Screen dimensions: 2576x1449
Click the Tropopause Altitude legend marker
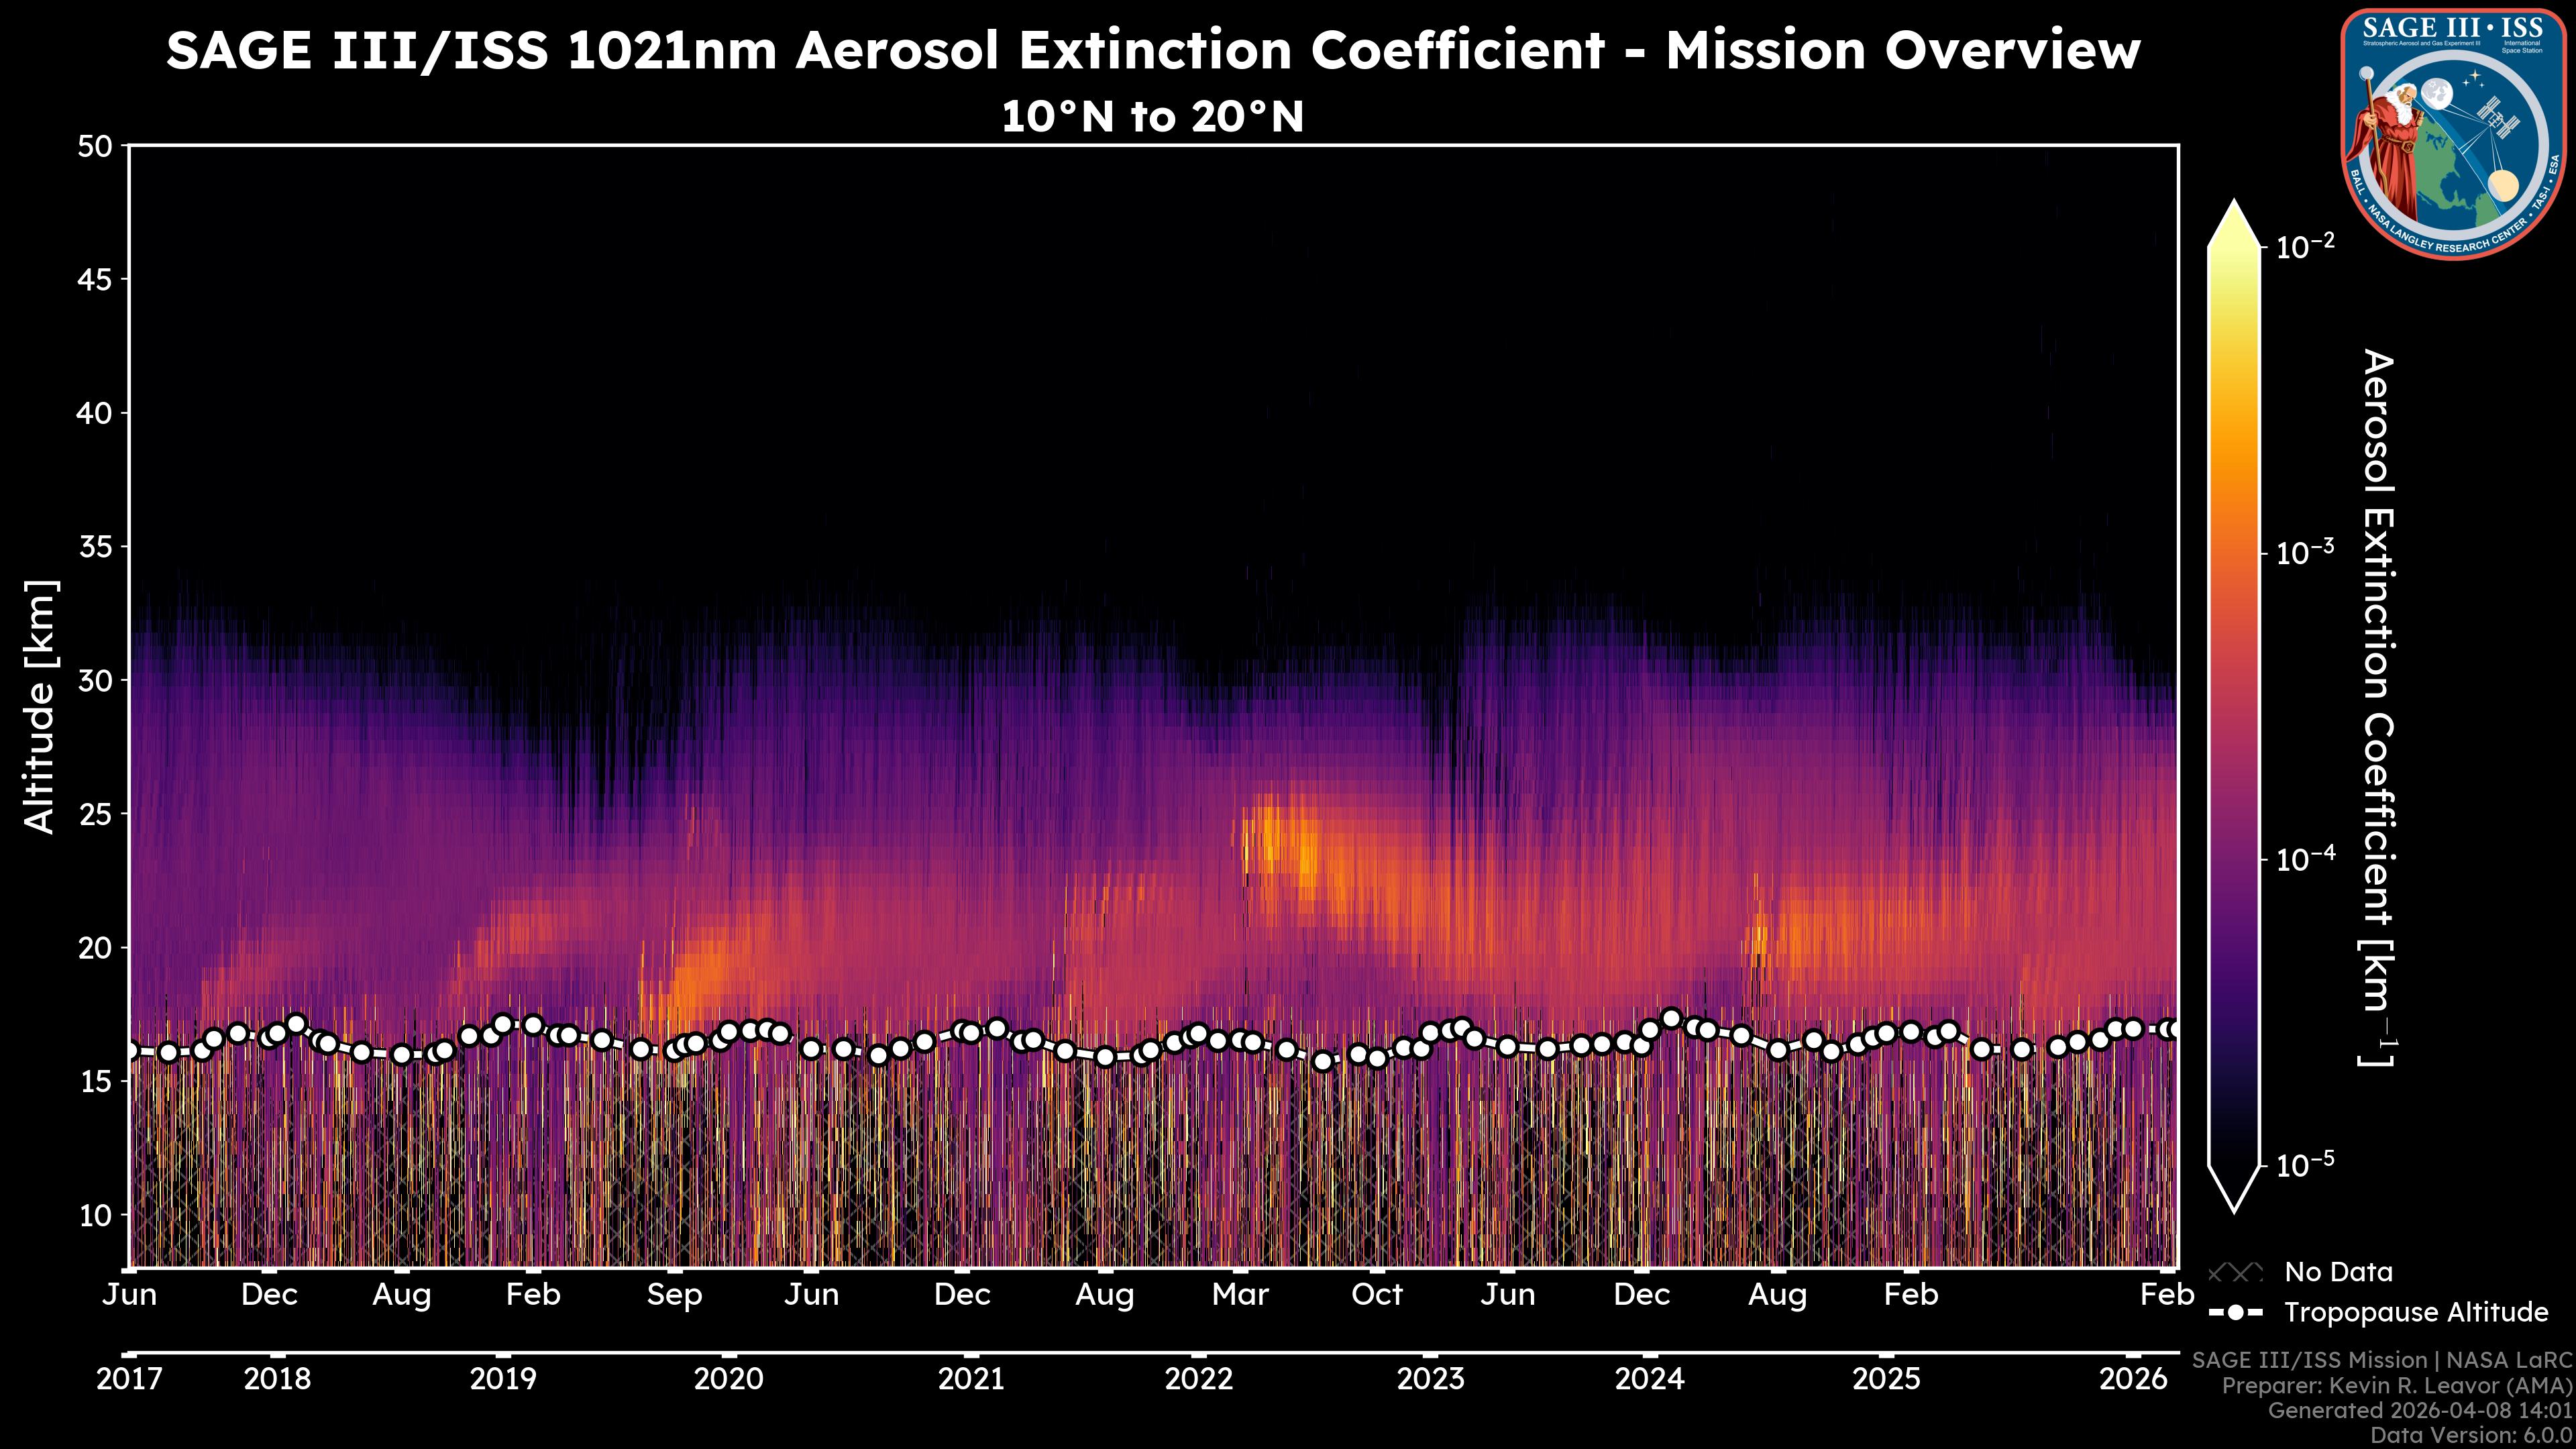point(2235,1312)
